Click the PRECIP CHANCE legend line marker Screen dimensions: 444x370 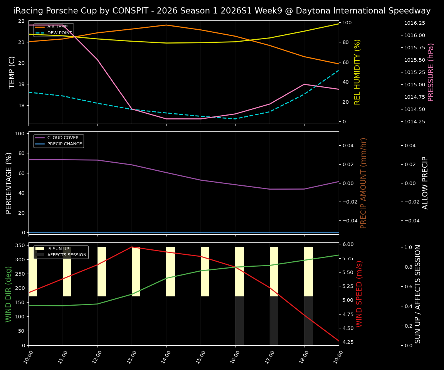pyautogui.click(x=40, y=143)
